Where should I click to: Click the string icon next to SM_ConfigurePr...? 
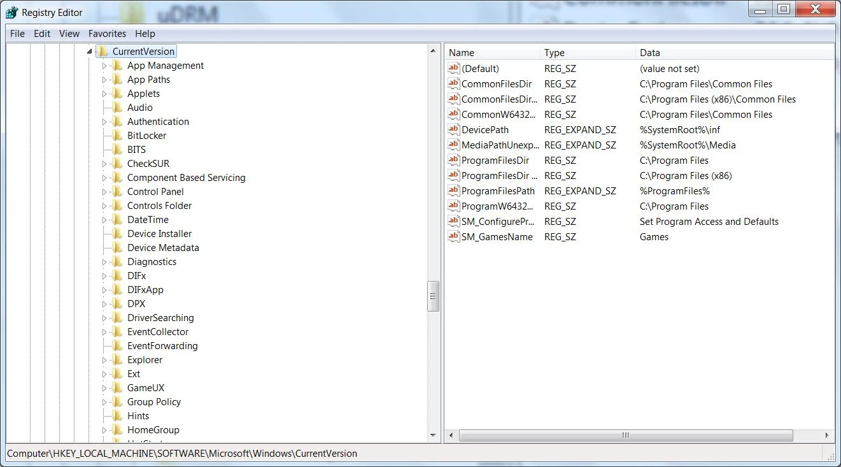453,221
